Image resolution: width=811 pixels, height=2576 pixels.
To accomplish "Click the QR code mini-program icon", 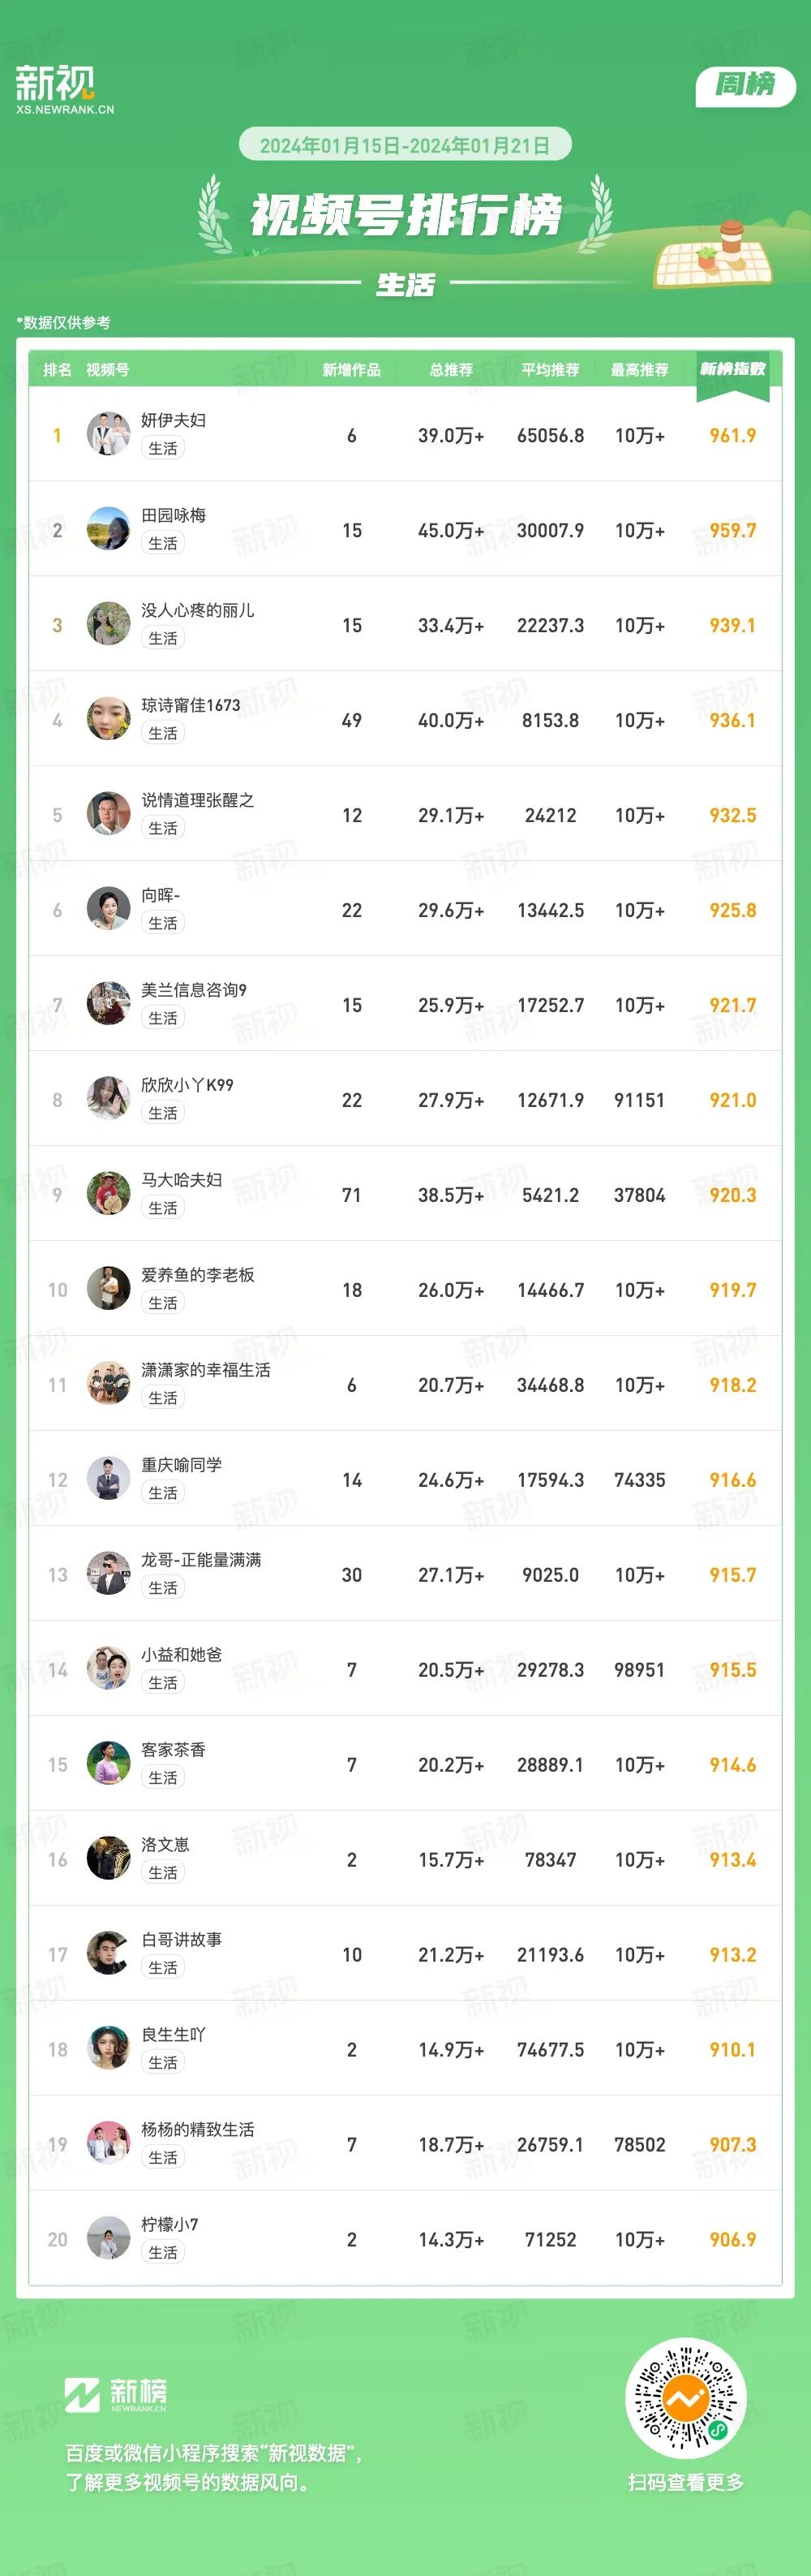I will point(685,2399).
